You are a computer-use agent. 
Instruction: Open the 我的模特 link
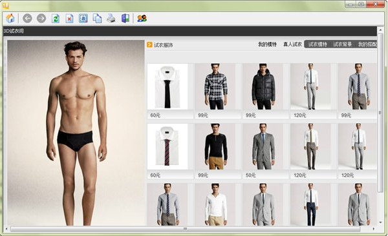267,44
